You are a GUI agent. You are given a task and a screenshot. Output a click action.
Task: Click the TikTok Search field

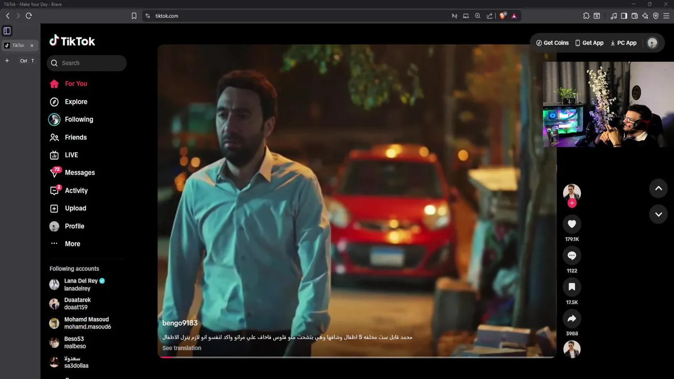[x=87, y=63]
